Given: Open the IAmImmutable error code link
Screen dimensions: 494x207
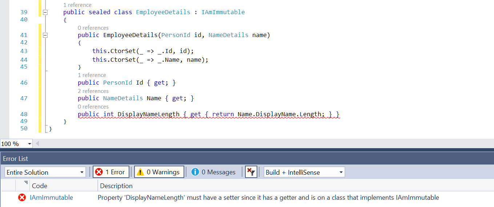Looking at the screenshot, I should (x=51, y=198).
